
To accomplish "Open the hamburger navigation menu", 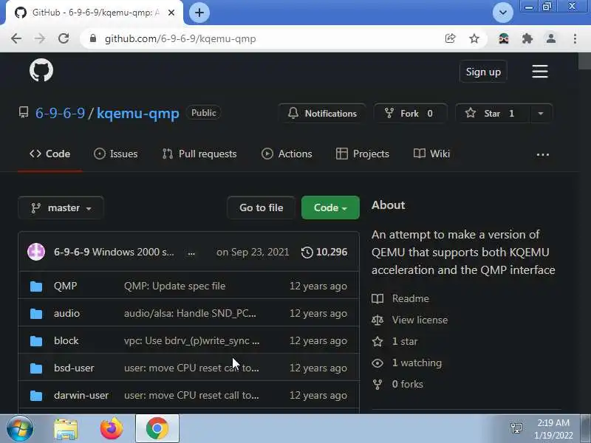I will 540,72.
